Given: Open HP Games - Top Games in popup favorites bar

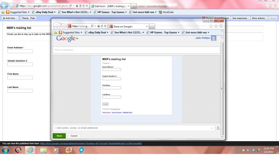Looking at the screenshot, I should point(163,33).
